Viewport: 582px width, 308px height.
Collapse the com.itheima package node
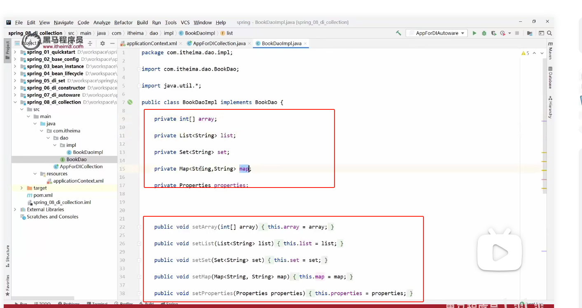coord(42,131)
